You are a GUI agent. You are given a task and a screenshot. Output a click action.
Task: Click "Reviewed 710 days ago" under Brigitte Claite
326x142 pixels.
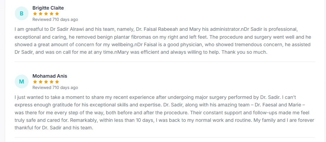click(x=55, y=20)
